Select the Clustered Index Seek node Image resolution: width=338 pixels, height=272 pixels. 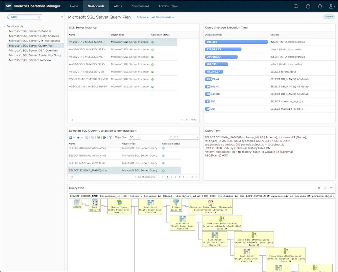pos(211,207)
